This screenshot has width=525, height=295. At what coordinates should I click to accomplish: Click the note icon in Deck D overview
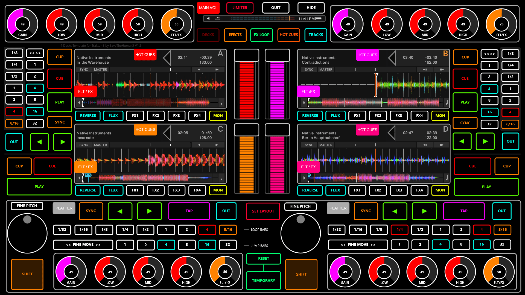point(447,178)
